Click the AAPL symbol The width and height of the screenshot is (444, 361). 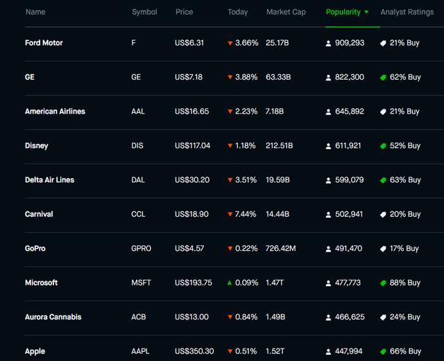[140, 351]
